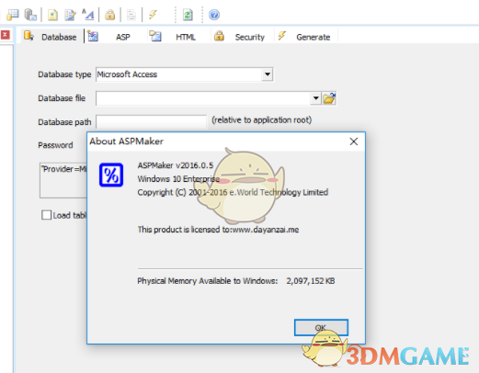Click the relative to application root note
Screen dimensions: 479x373
[261, 120]
